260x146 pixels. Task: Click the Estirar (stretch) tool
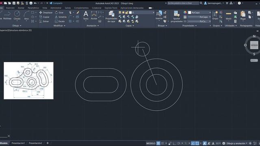pos(44,21)
